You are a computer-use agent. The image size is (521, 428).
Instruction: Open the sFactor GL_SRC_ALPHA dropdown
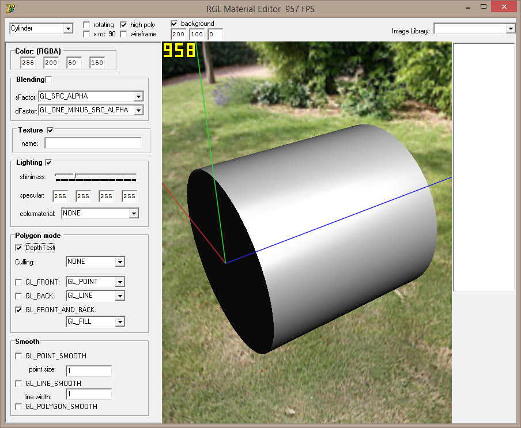138,97
